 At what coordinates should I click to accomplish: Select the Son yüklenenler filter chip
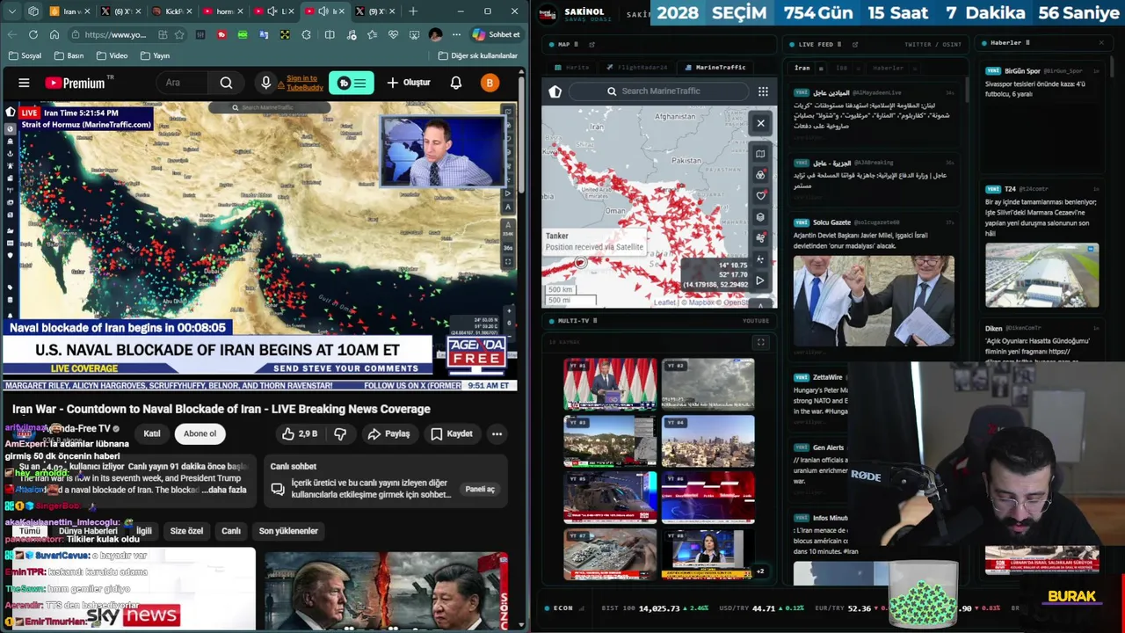pos(288,531)
